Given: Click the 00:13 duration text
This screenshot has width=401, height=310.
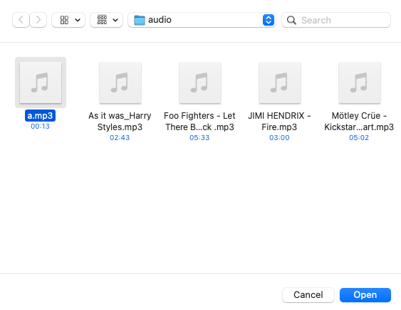Looking at the screenshot, I should (x=40, y=126).
